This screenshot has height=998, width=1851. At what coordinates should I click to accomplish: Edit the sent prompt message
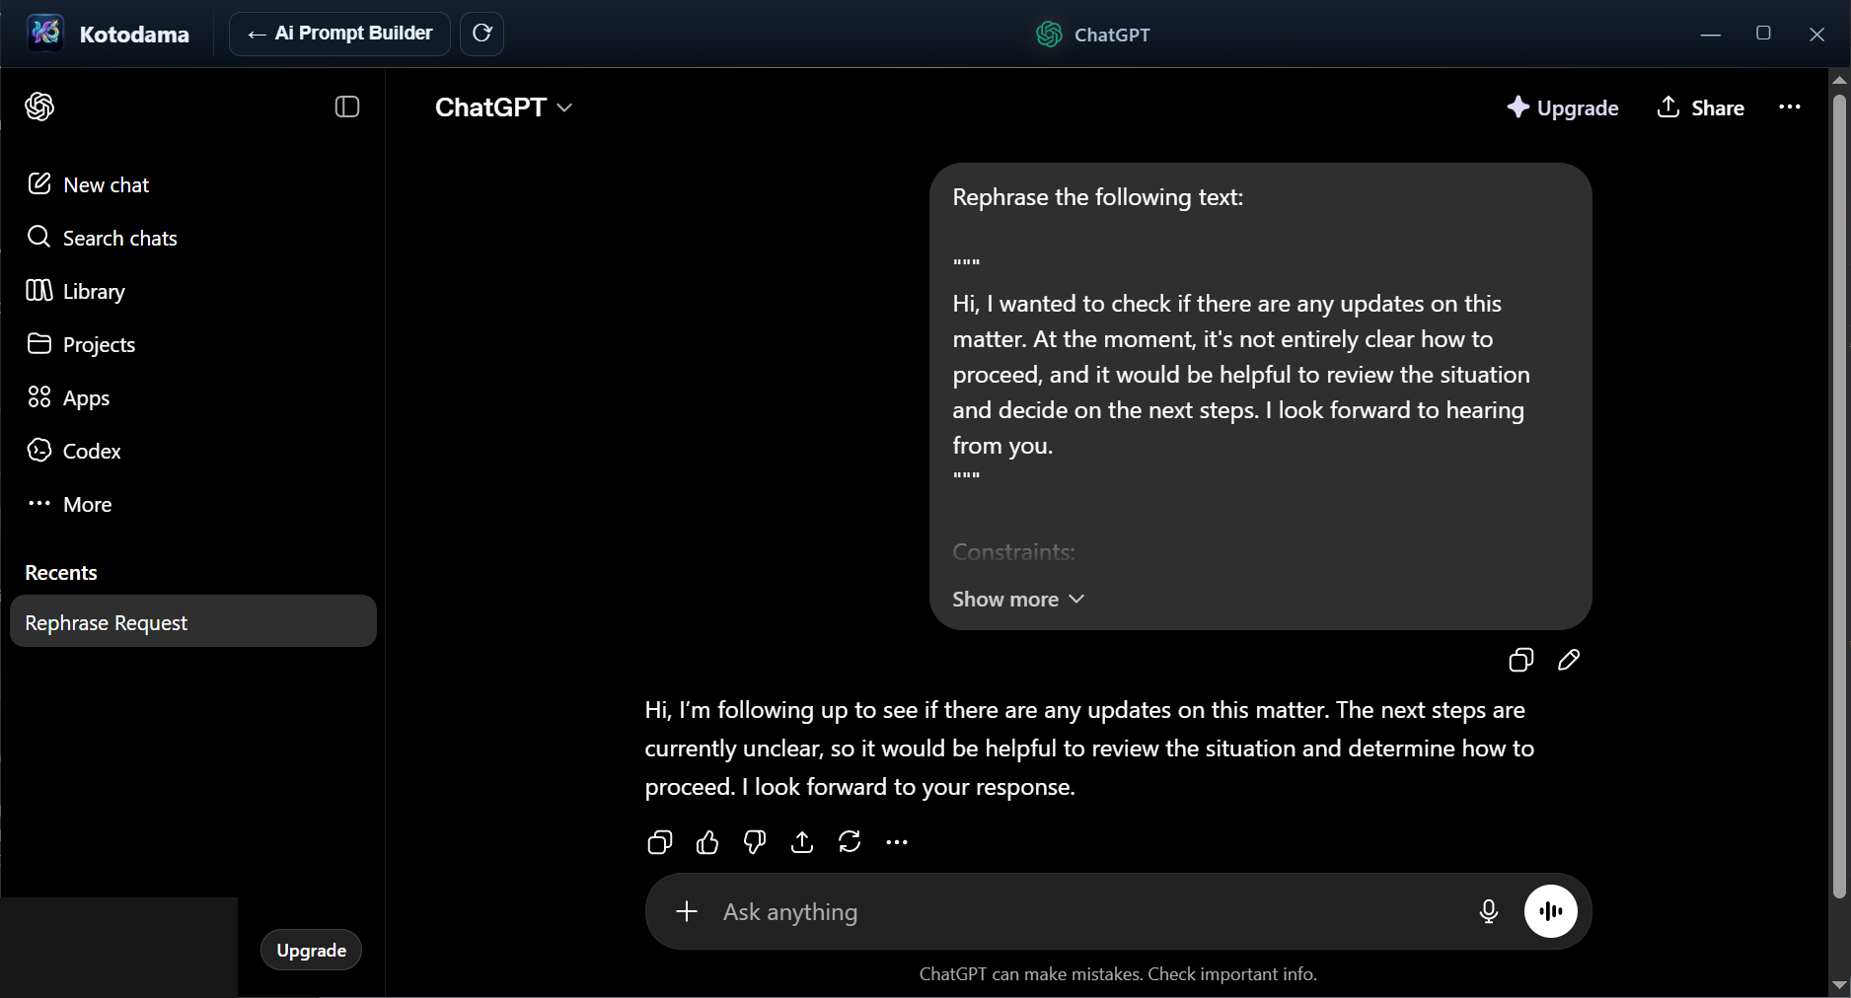[1569, 660]
